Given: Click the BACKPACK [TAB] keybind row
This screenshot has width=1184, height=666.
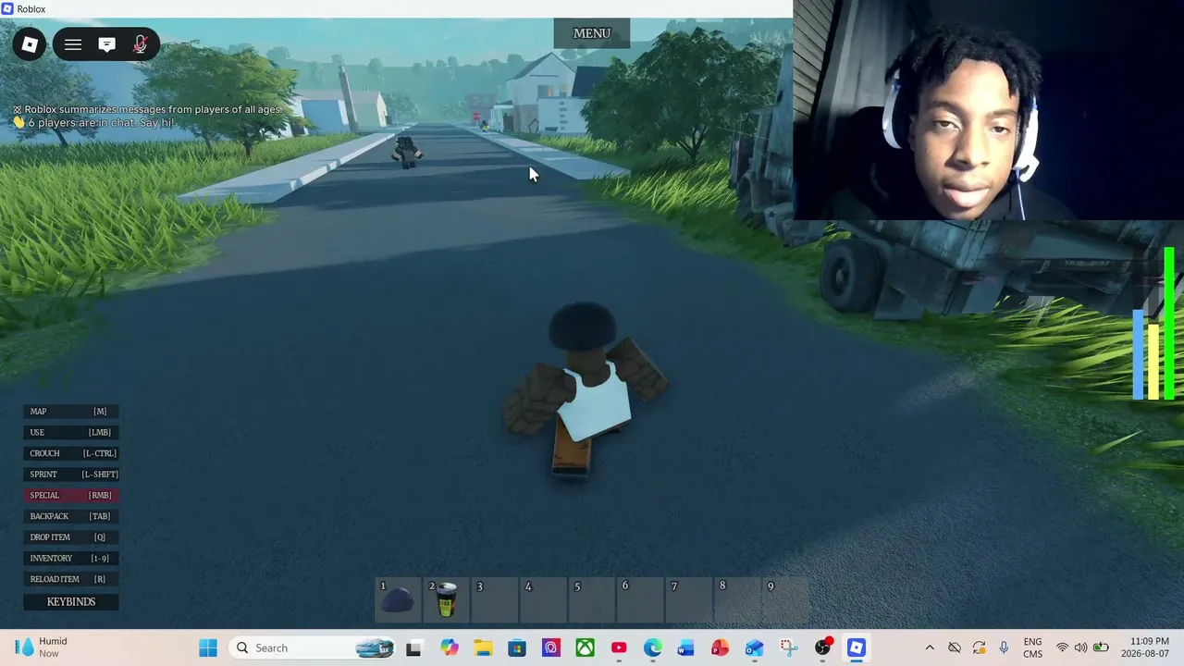Looking at the screenshot, I should click(x=71, y=516).
